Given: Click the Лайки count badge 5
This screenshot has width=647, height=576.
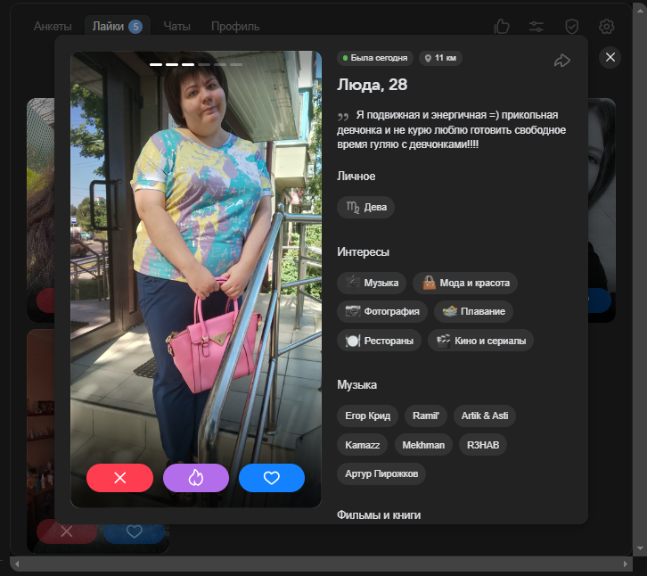Looking at the screenshot, I should pyautogui.click(x=135, y=27).
